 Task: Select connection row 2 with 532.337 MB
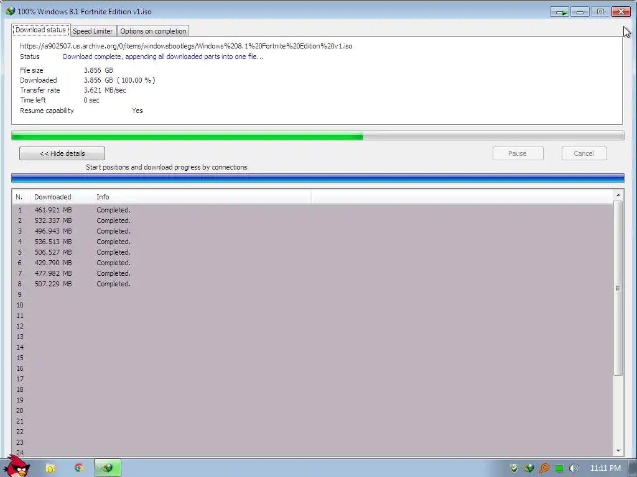312,220
